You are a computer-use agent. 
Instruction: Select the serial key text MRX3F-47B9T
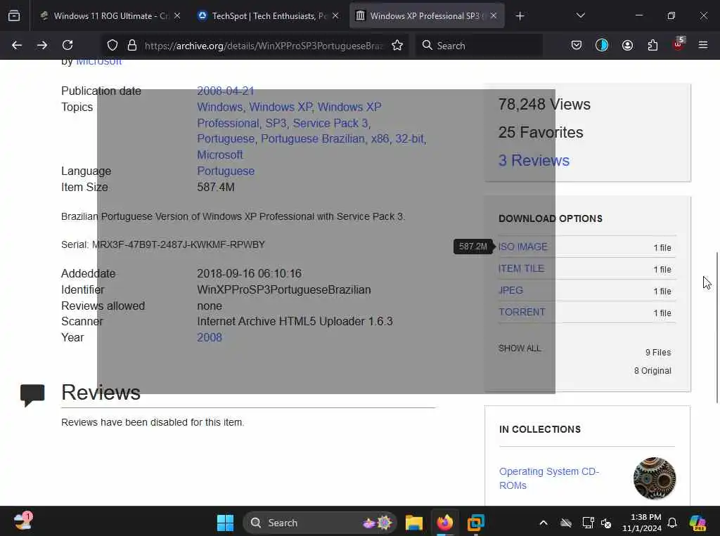point(178,244)
